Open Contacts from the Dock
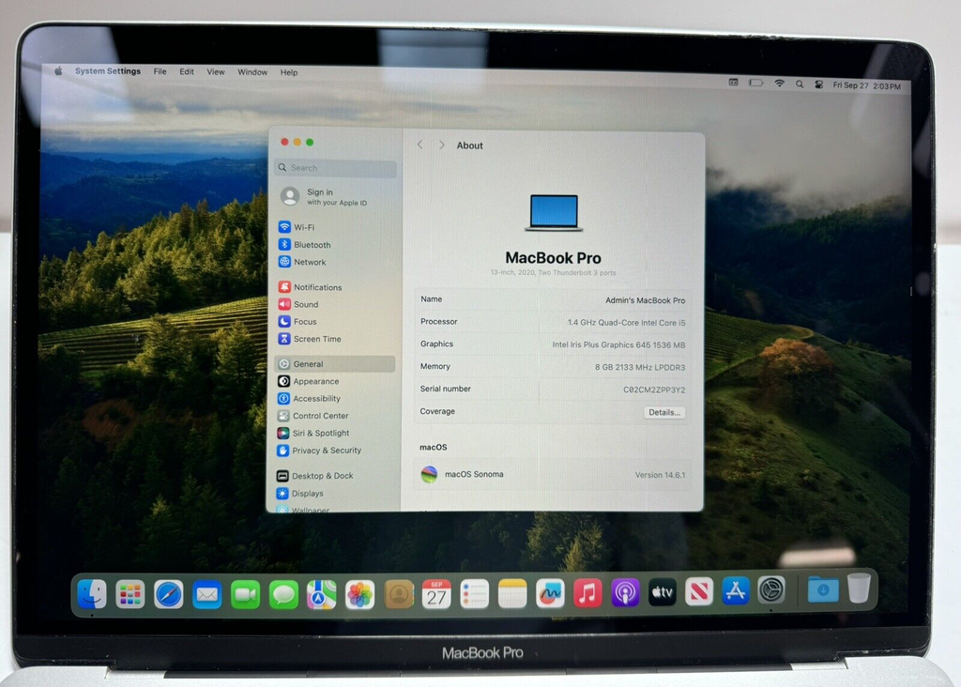 (x=398, y=594)
